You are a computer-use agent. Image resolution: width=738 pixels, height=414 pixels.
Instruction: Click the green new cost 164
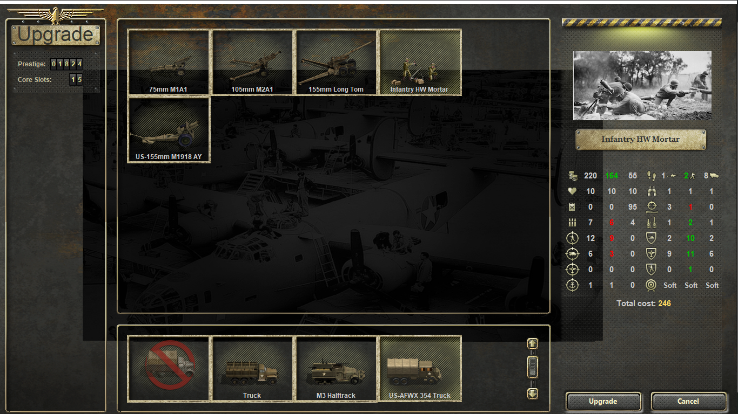click(612, 176)
